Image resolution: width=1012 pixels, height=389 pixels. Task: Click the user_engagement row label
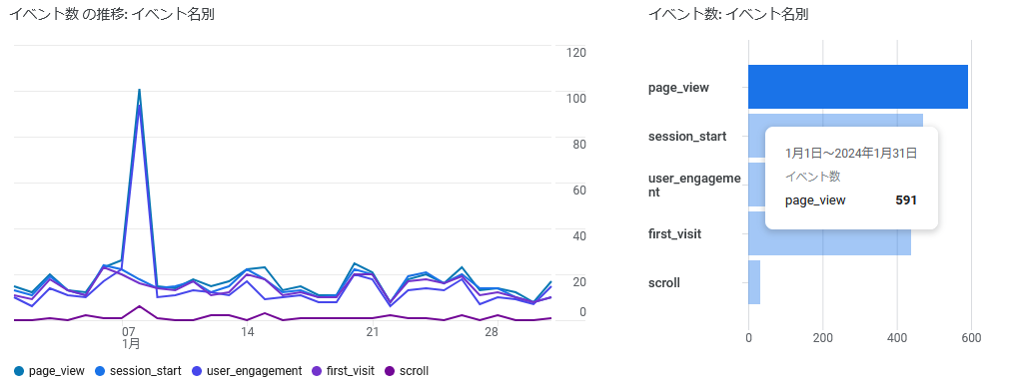694,185
